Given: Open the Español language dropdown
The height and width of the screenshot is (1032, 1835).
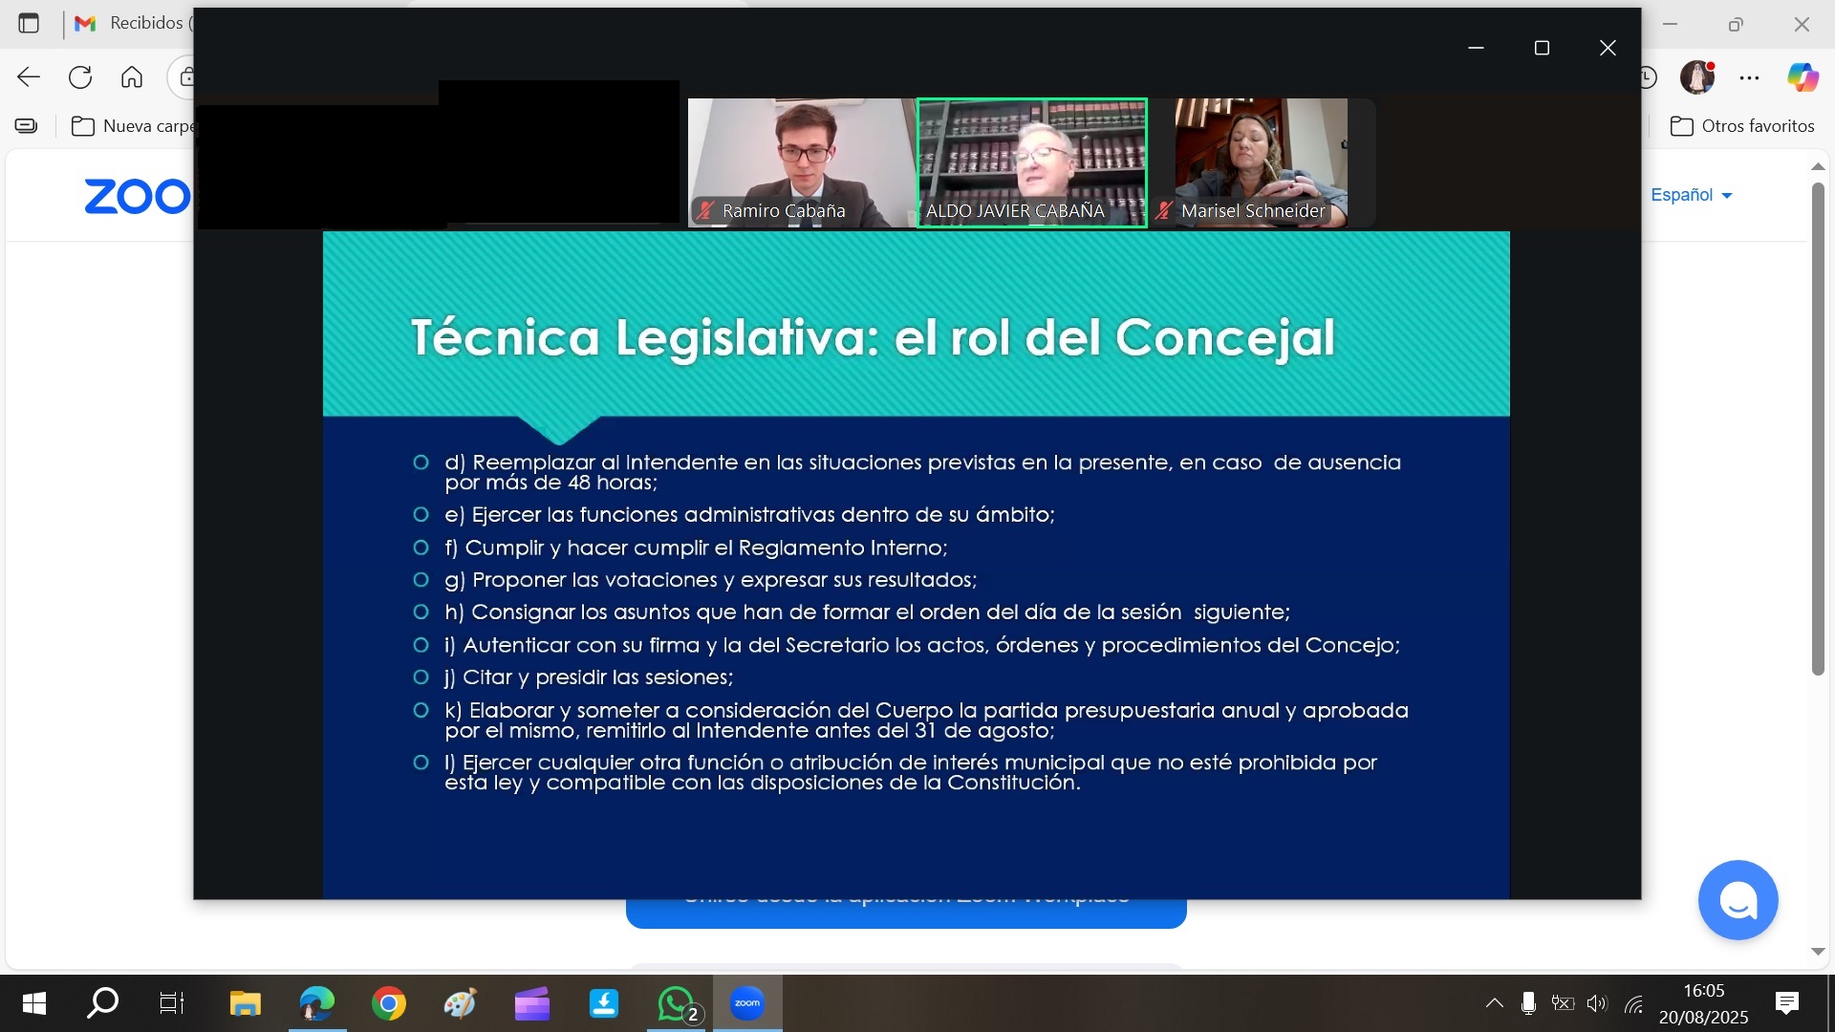Looking at the screenshot, I should (x=1691, y=195).
